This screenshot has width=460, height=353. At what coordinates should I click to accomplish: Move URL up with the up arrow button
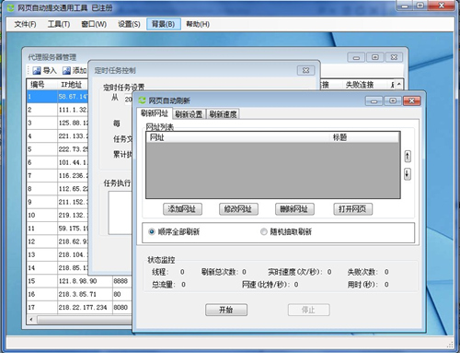[408, 156]
